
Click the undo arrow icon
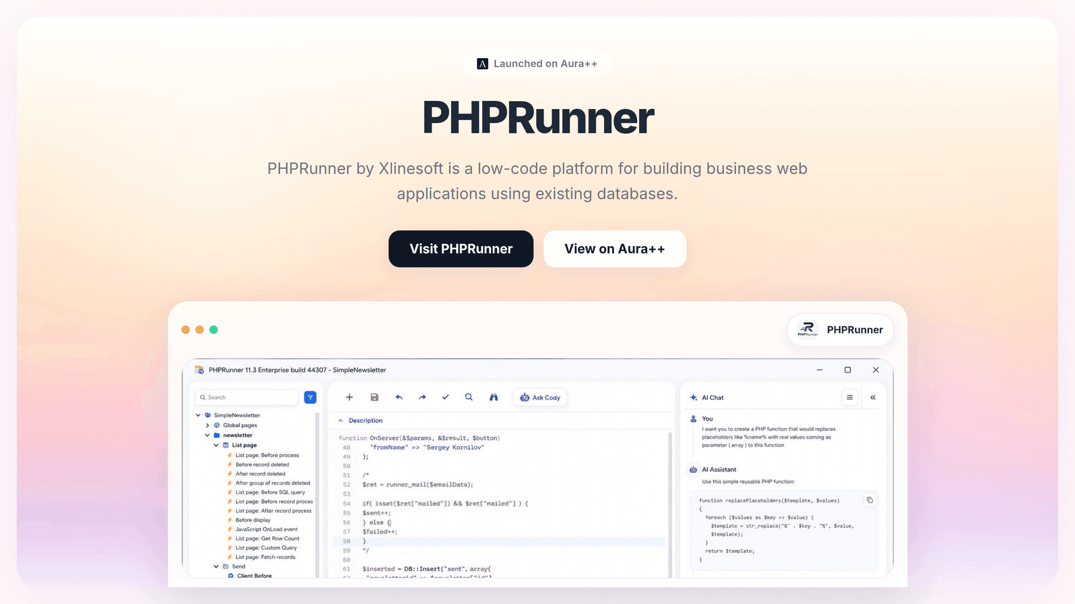[x=399, y=398]
